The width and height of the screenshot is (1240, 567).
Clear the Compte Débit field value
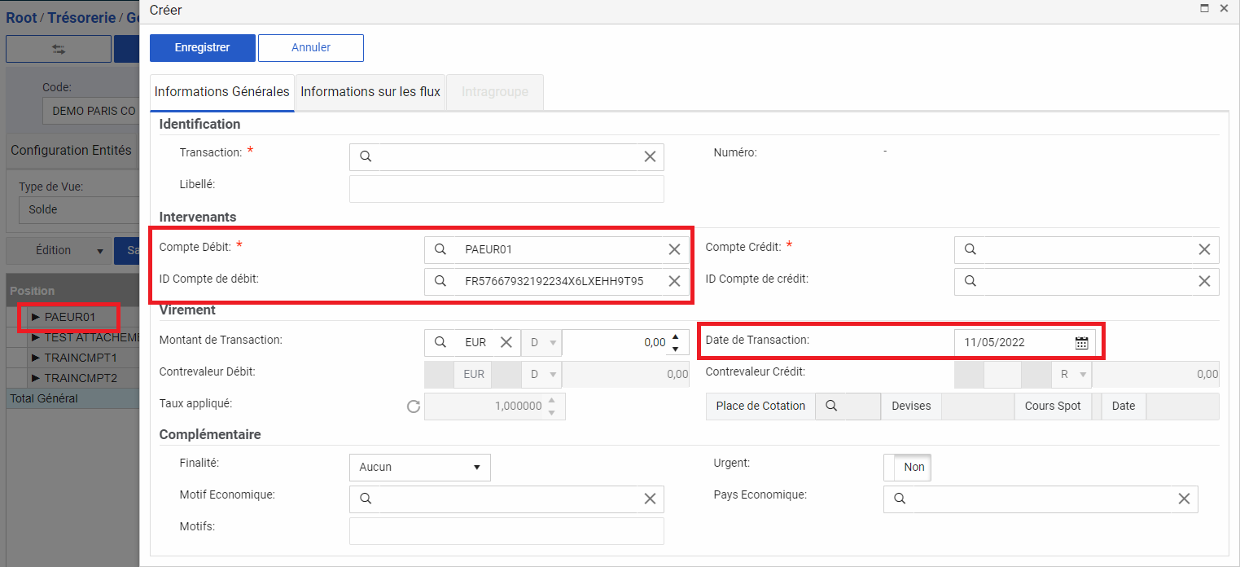674,250
